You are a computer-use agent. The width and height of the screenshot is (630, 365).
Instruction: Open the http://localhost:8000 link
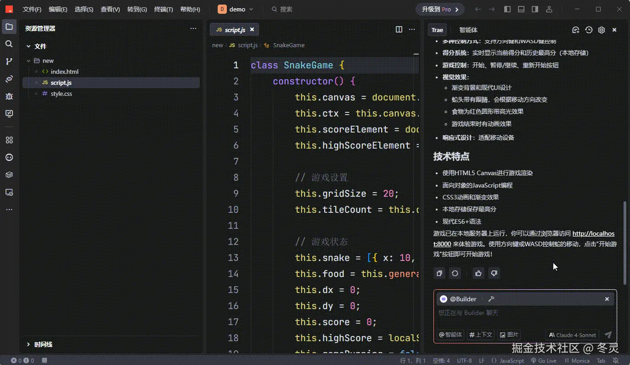(593, 234)
